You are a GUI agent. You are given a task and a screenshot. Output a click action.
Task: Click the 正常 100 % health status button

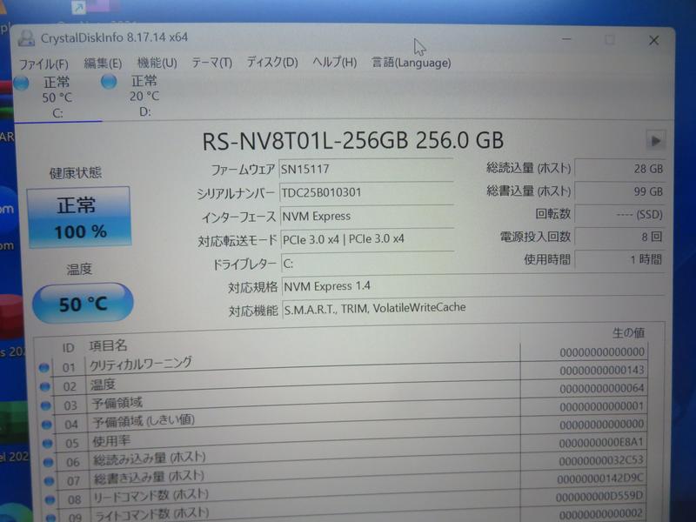coord(79,217)
